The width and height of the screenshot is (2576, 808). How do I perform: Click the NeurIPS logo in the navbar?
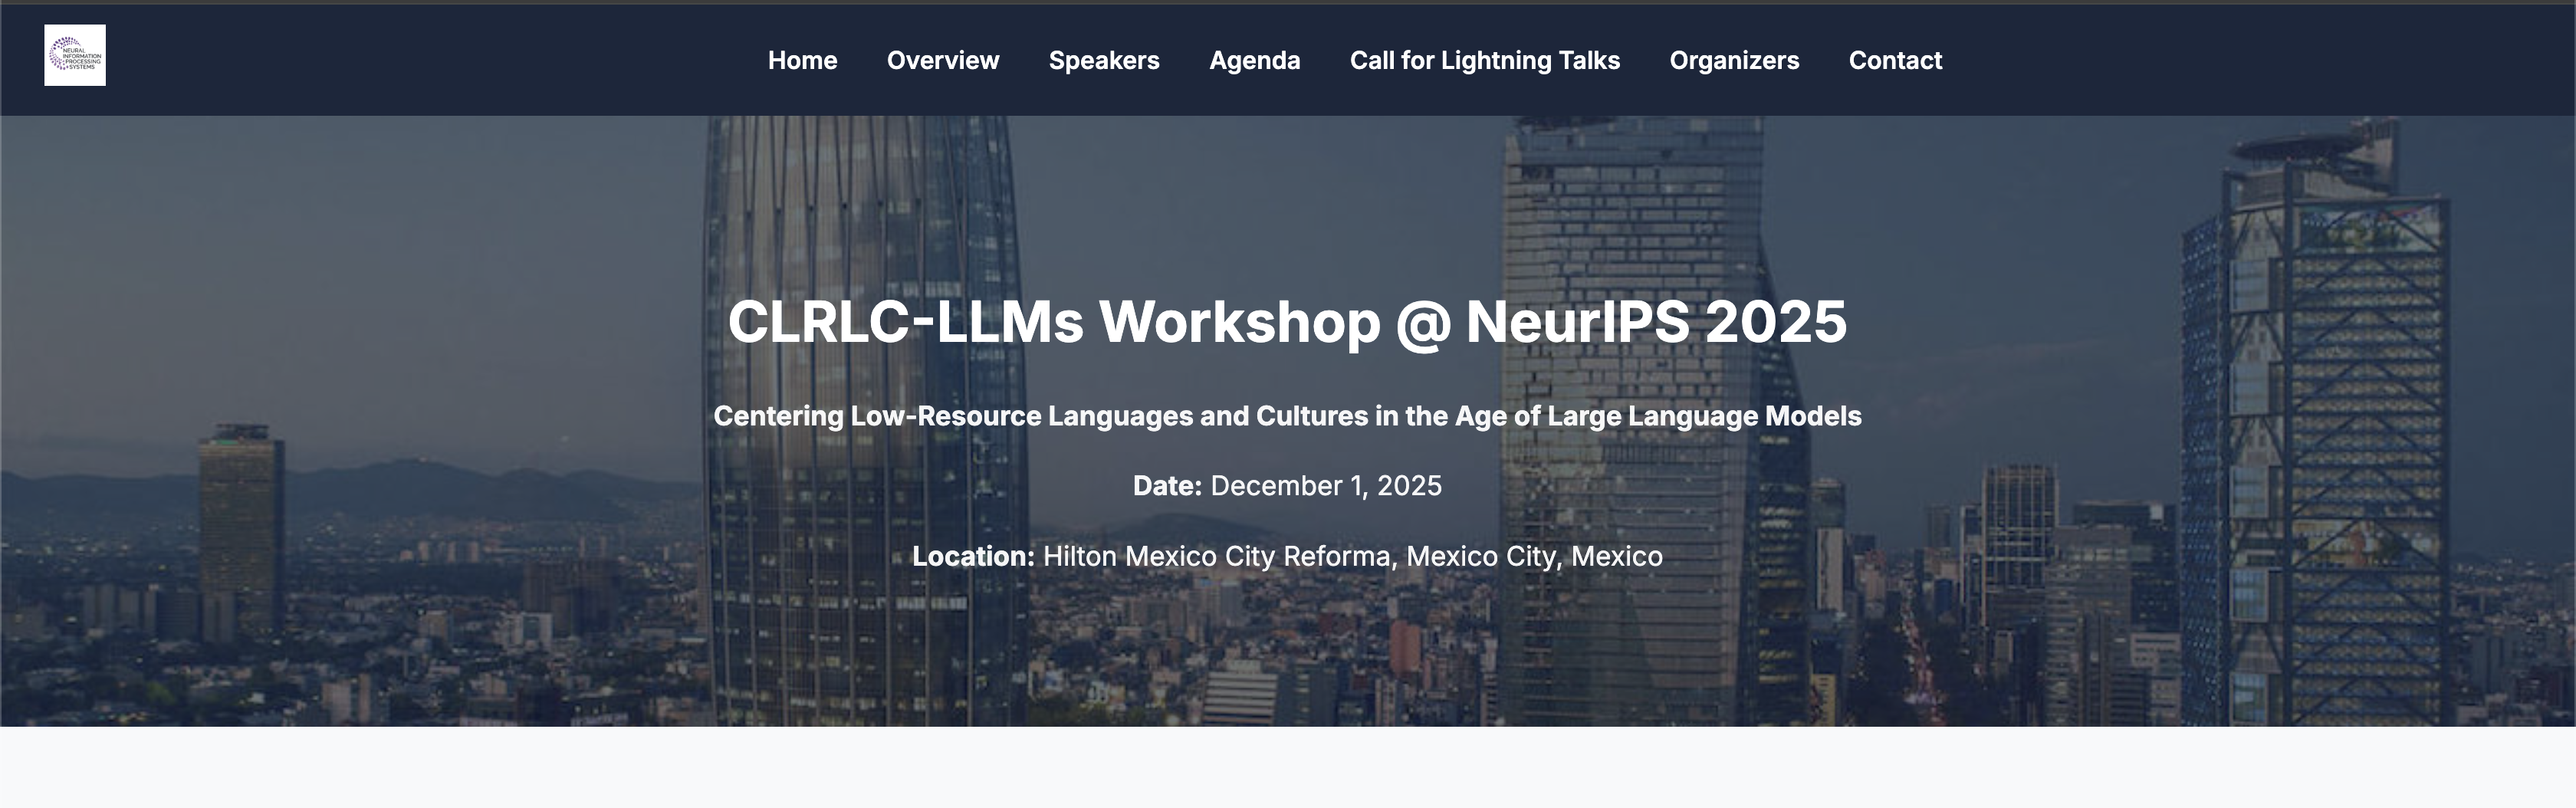point(75,55)
